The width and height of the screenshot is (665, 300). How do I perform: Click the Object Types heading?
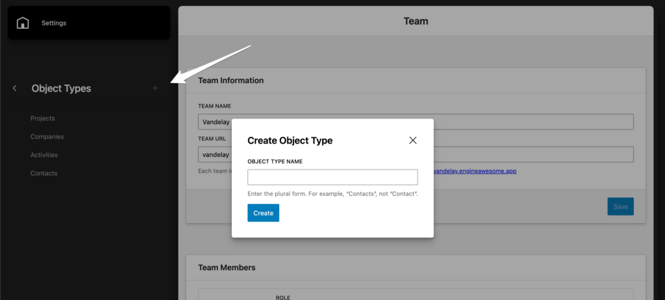click(61, 88)
